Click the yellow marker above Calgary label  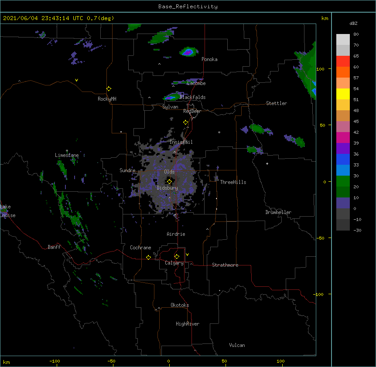point(177,257)
